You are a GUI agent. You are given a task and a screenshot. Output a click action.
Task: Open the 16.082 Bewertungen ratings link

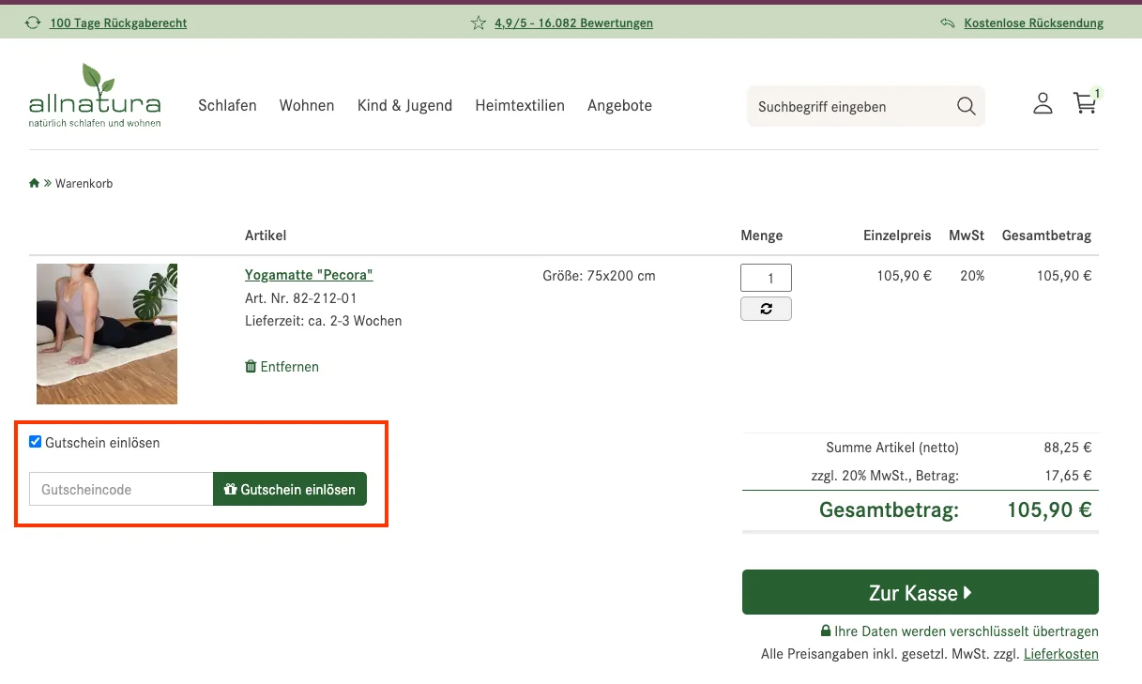573,23
